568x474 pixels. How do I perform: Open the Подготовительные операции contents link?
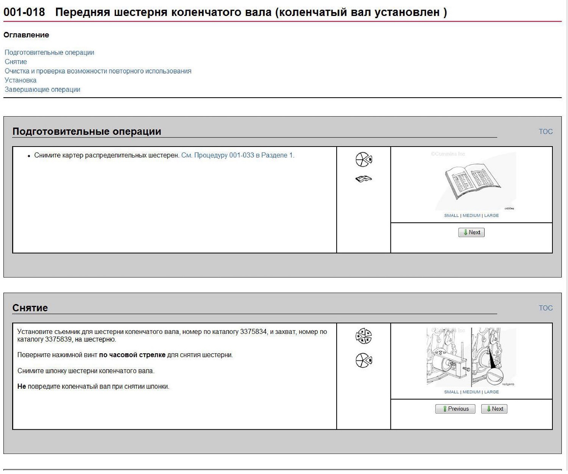point(49,53)
